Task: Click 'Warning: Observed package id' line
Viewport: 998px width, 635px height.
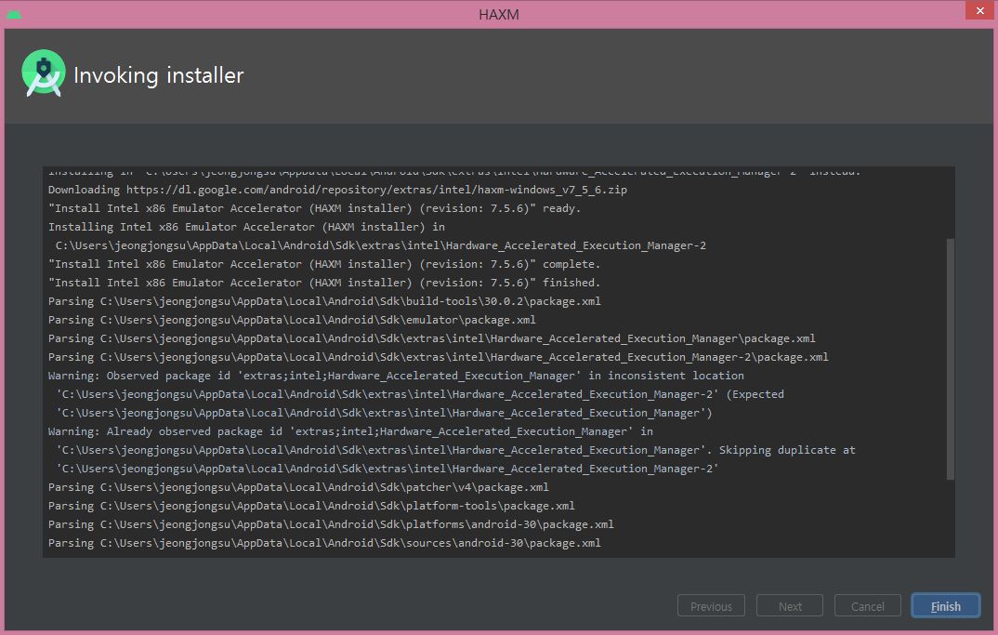Action: tap(396, 376)
